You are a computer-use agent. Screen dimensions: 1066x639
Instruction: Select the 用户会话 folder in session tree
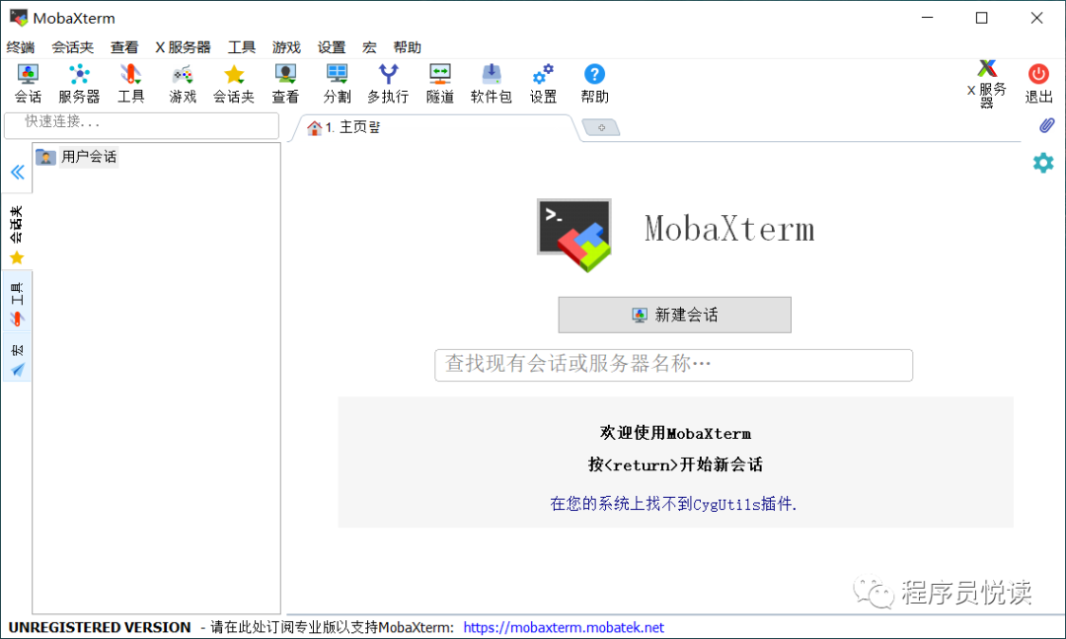[x=76, y=157]
